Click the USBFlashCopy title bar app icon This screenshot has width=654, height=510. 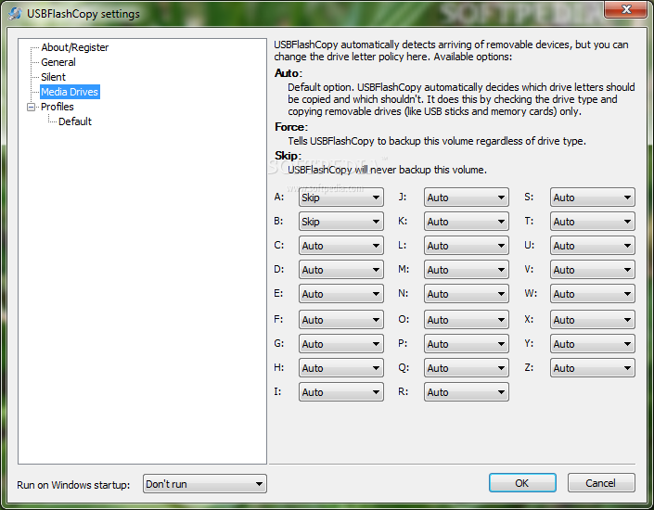pyautogui.click(x=15, y=13)
